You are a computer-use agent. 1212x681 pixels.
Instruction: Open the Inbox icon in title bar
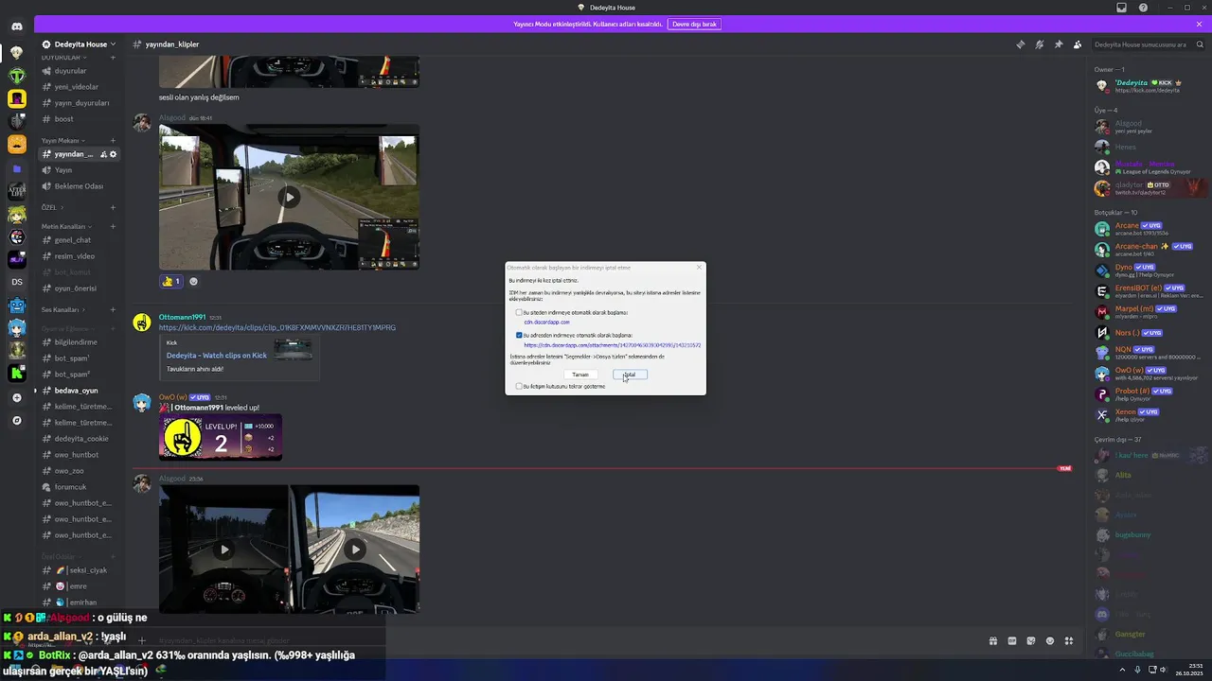[1121, 8]
